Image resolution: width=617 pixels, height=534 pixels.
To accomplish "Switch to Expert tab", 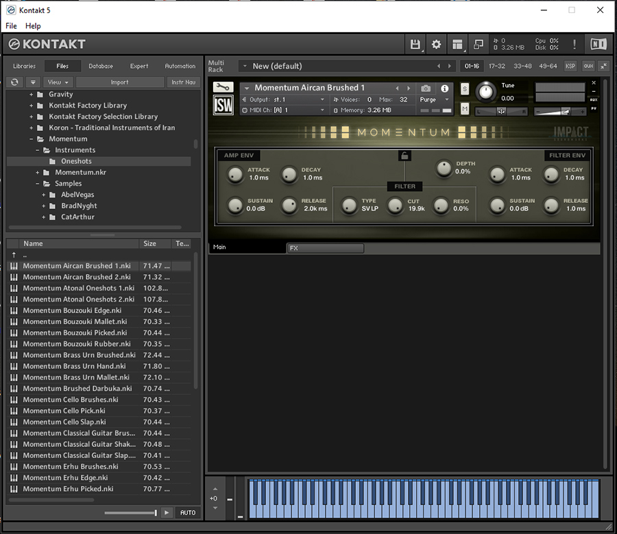I will click(139, 66).
